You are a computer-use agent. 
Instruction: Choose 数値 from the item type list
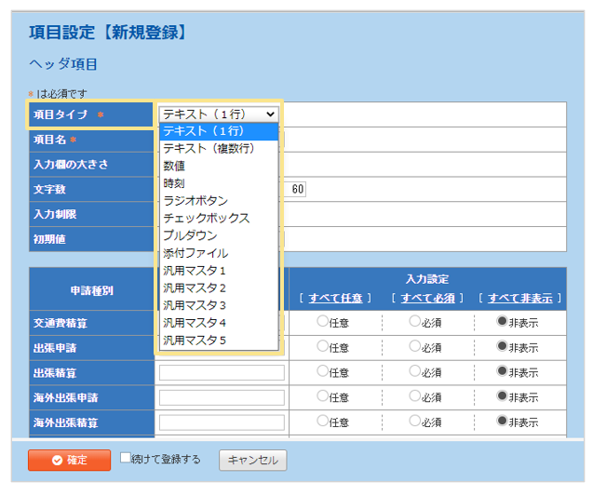tap(219, 166)
